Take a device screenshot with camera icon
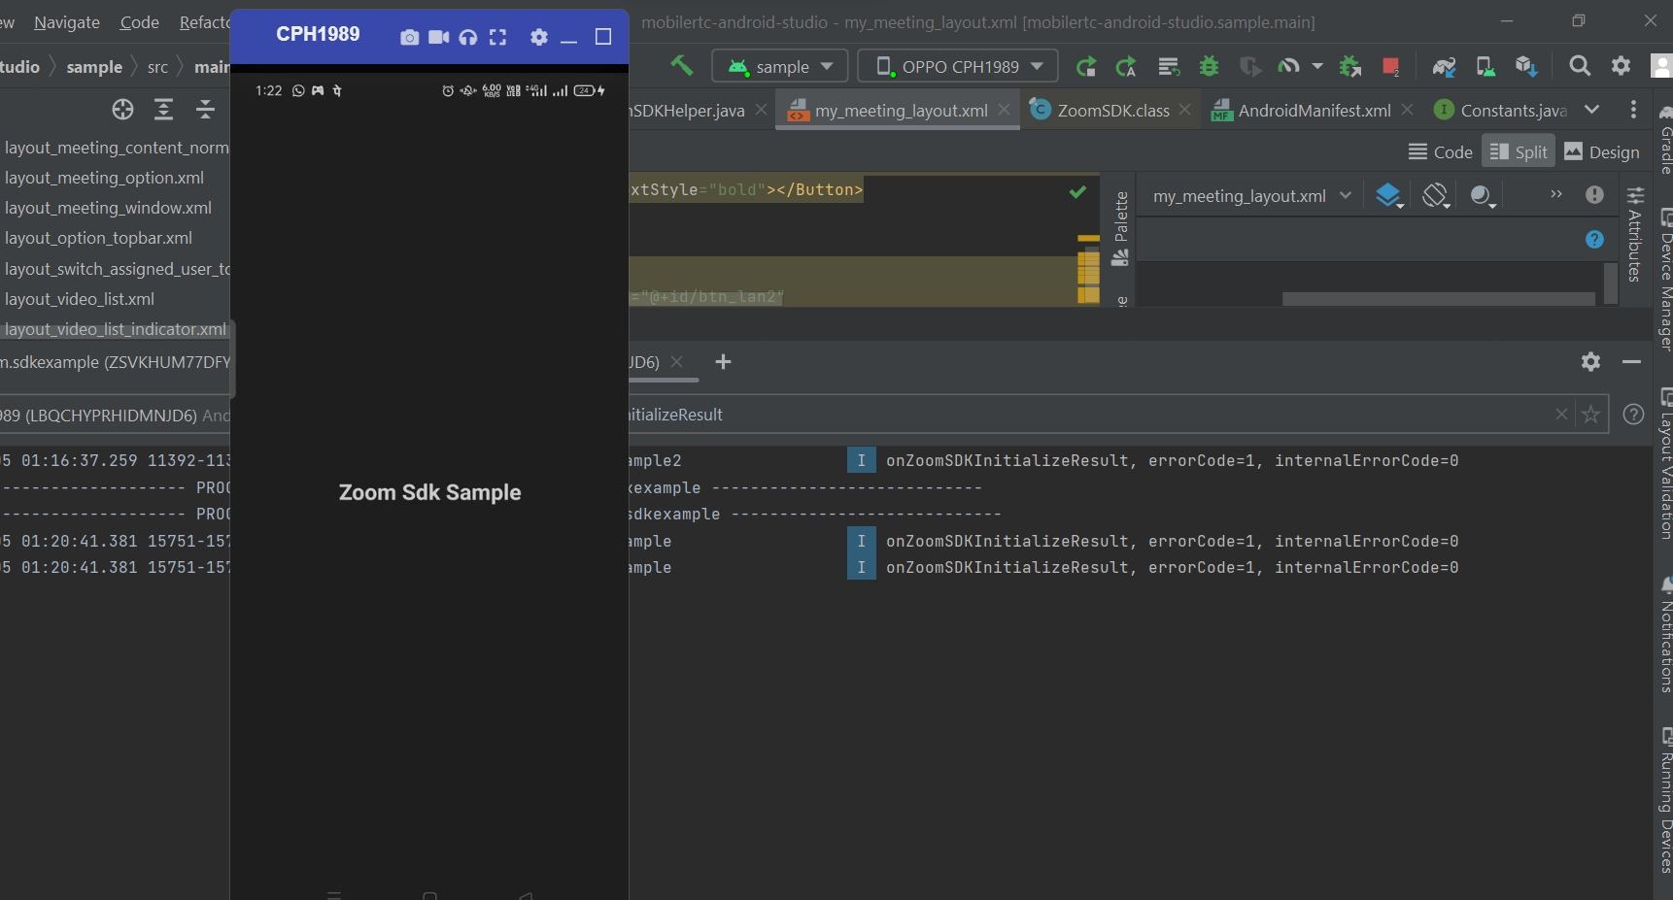 [x=410, y=37]
